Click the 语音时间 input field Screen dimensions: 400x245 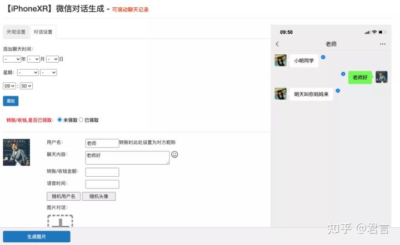pyautogui.click(x=102, y=184)
